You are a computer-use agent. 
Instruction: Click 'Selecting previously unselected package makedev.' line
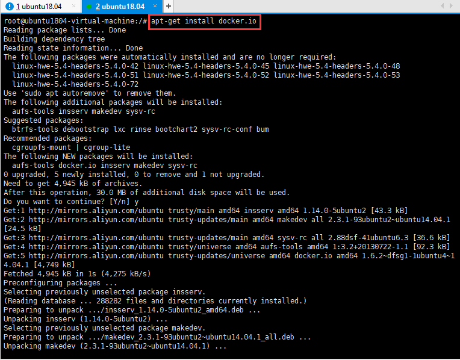(x=104, y=328)
